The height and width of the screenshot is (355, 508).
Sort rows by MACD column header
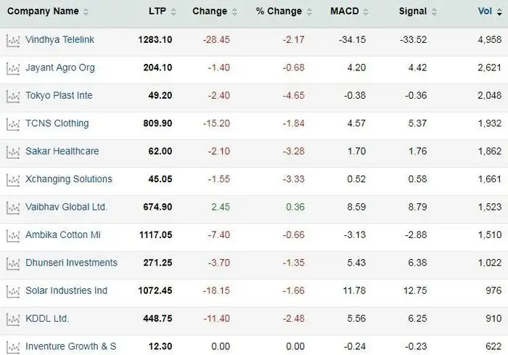click(344, 12)
